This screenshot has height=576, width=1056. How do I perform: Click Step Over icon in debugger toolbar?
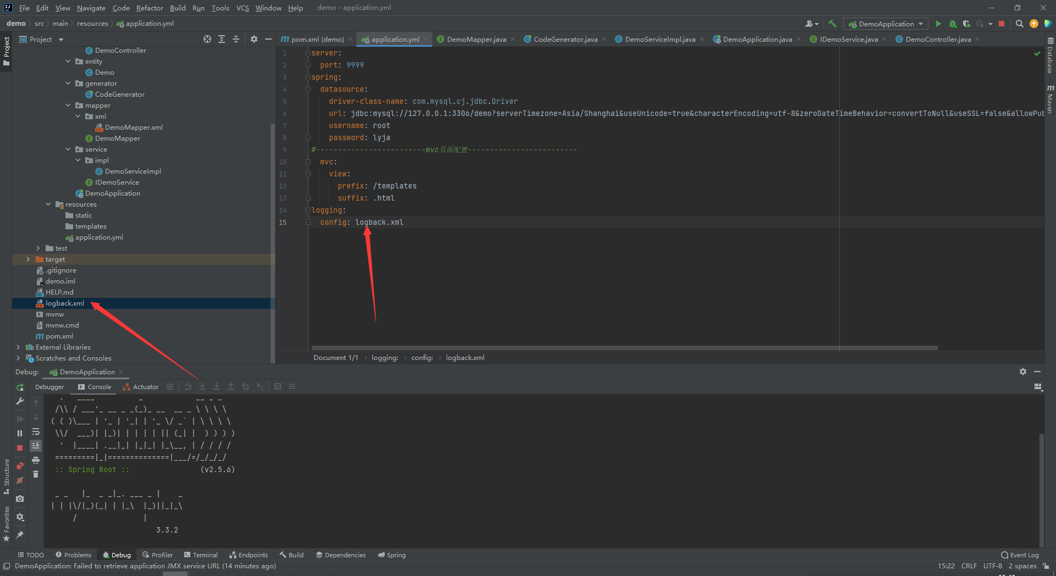188,386
